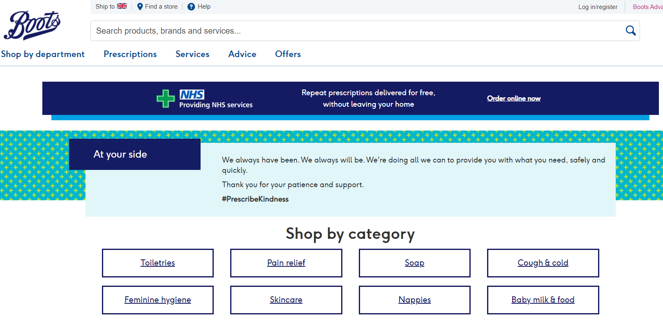The height and width of the screenshot is (323, 663).
Task: Open the Prescriptions menu
Action: tap(130, 54)
